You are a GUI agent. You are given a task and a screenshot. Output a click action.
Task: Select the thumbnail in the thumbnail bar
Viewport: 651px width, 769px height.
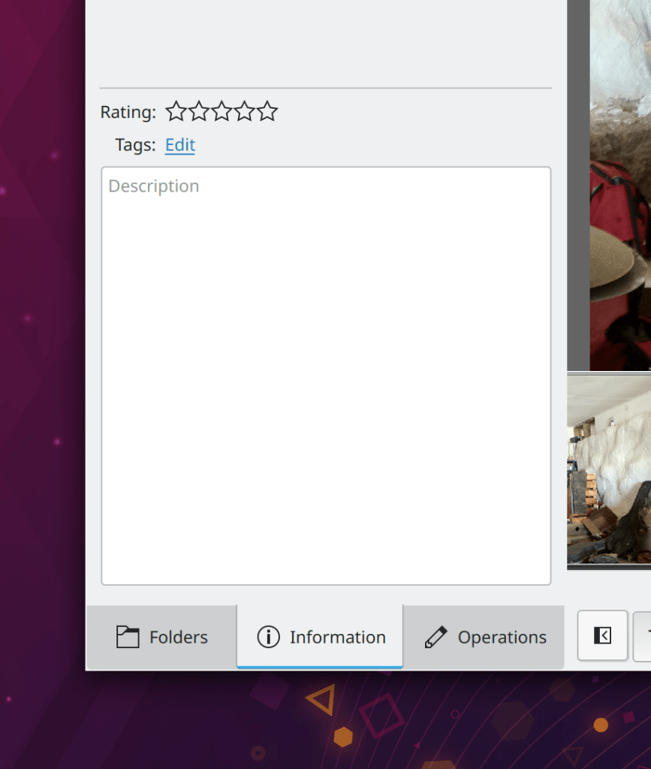click(x=609, y=471)
